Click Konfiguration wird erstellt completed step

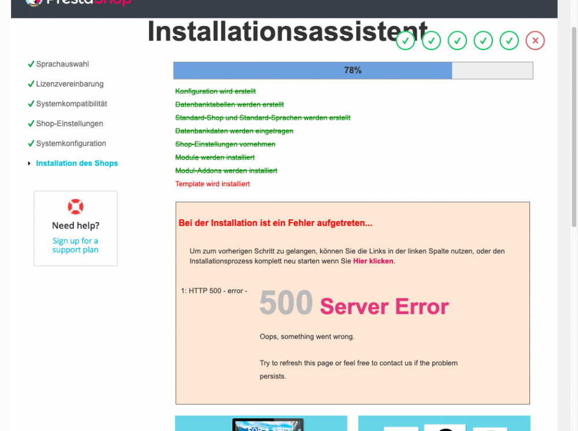(215, 91)
